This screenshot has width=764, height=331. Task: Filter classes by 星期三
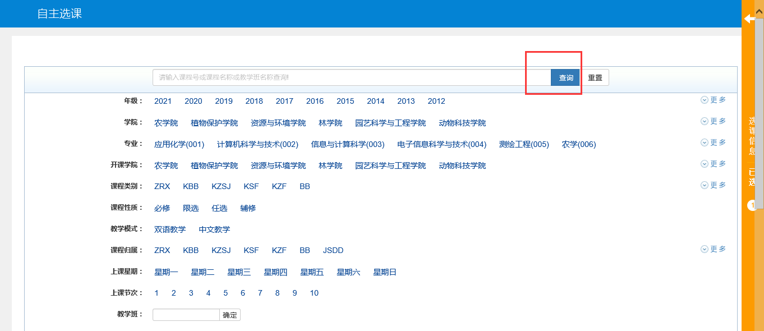coord(239,273)
